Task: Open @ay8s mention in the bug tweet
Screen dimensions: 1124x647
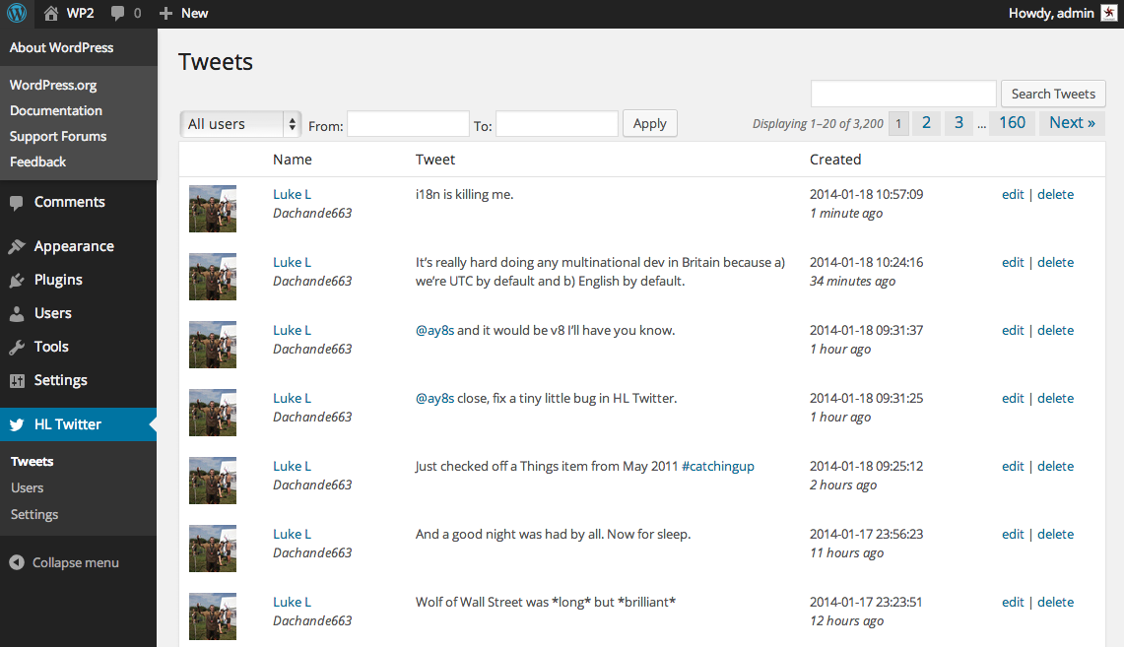Action: 435,399
